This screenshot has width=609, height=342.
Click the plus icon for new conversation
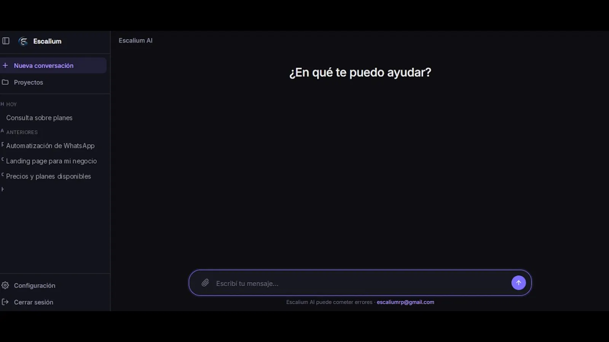[5, 65]
